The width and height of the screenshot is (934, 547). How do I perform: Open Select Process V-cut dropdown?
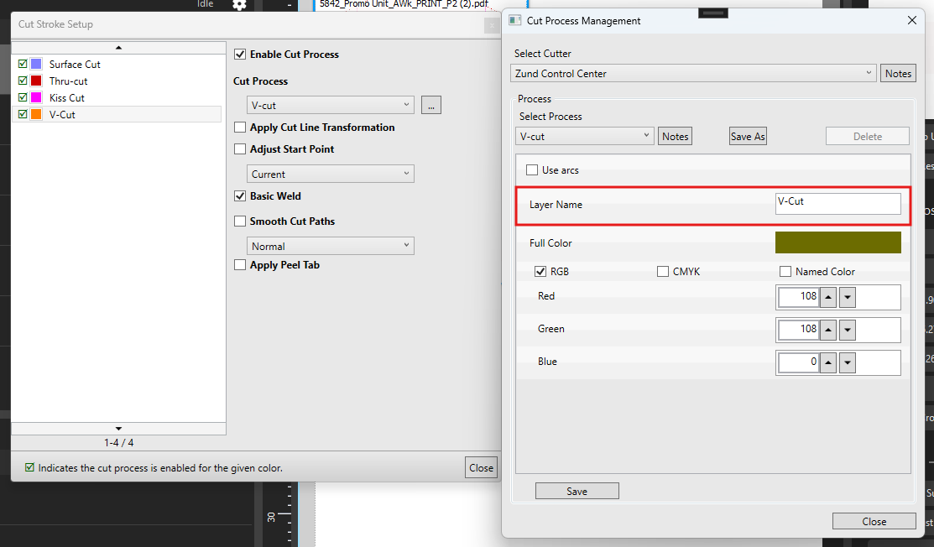pyautogui.click(x=584, y=136)
